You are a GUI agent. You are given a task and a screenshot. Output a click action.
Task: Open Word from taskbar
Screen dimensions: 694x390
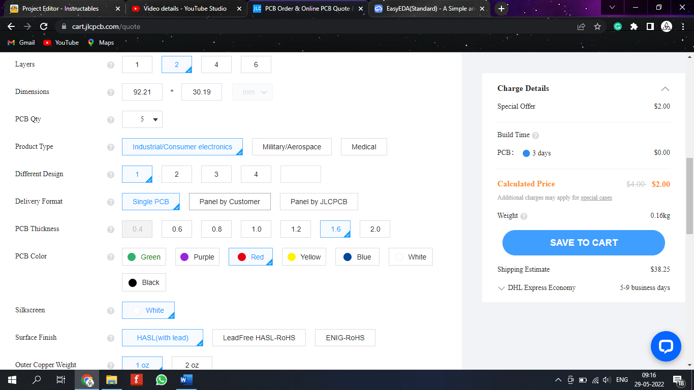tap(186, 379)
